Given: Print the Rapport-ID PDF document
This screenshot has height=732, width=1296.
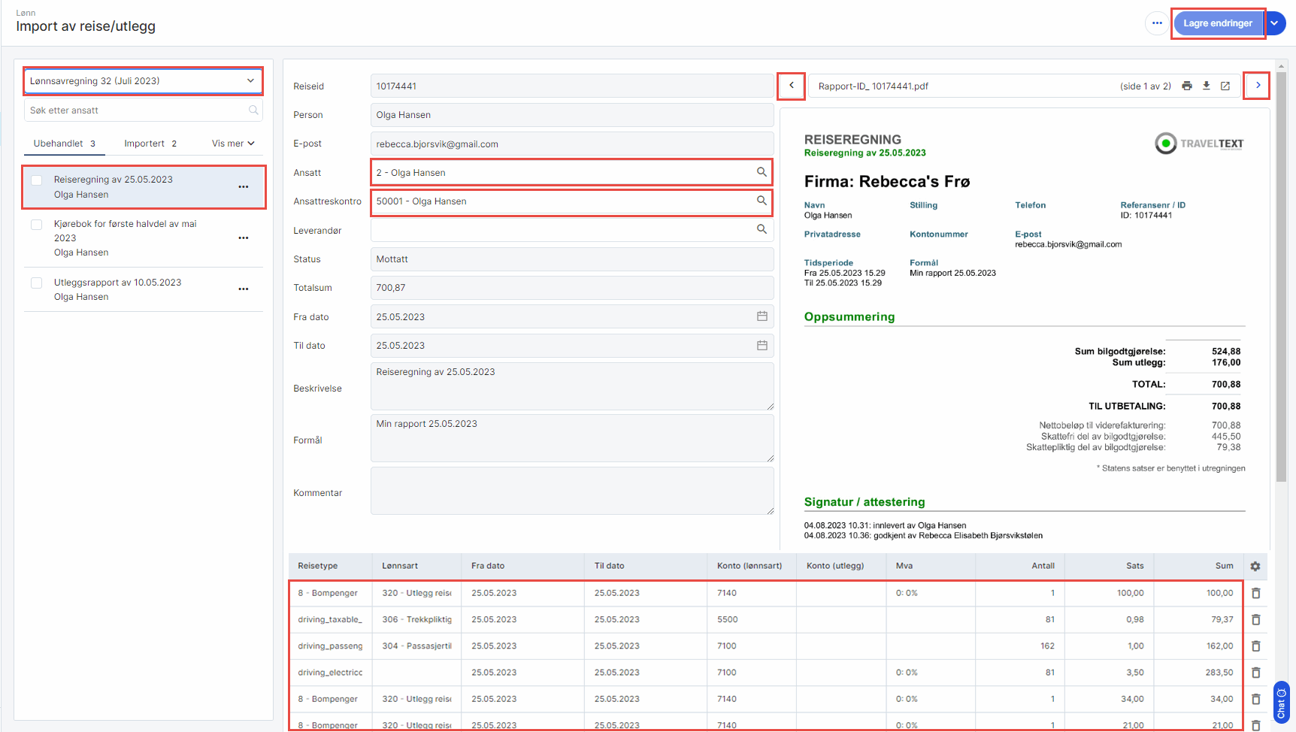Looking at the screenshot, I should (1186, 86).
